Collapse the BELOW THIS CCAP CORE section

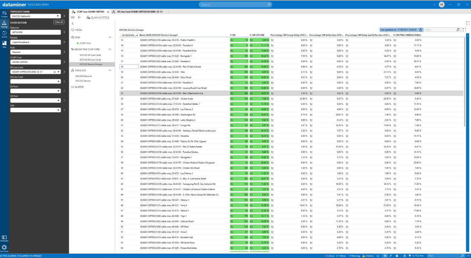coord(110,49)
